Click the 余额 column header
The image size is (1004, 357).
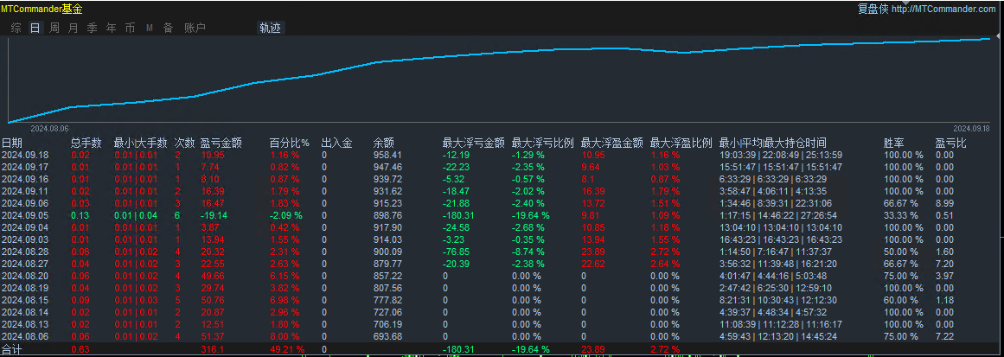tap(384, 143)
